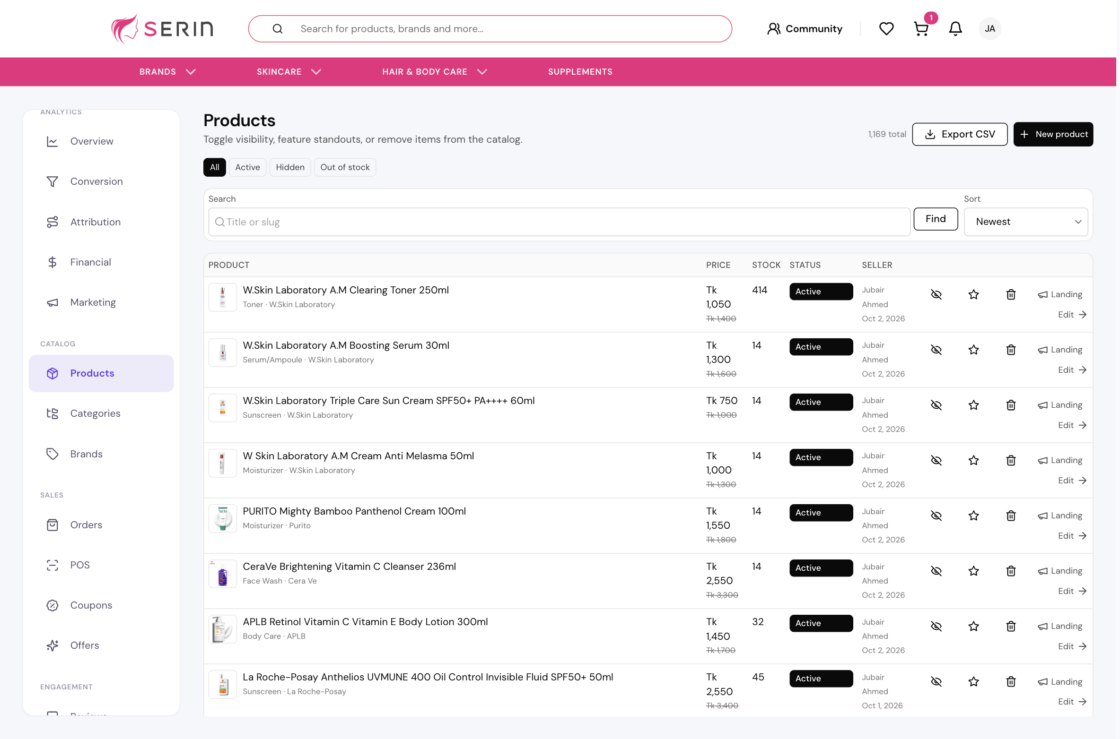The image size is (1120, 739).
Task: Hide La Roche-Posay Anthelios product
Action: click(x=936, y=681)
